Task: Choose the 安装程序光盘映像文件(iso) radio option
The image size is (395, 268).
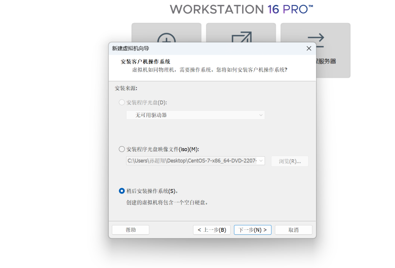Action: pos(122,149)
